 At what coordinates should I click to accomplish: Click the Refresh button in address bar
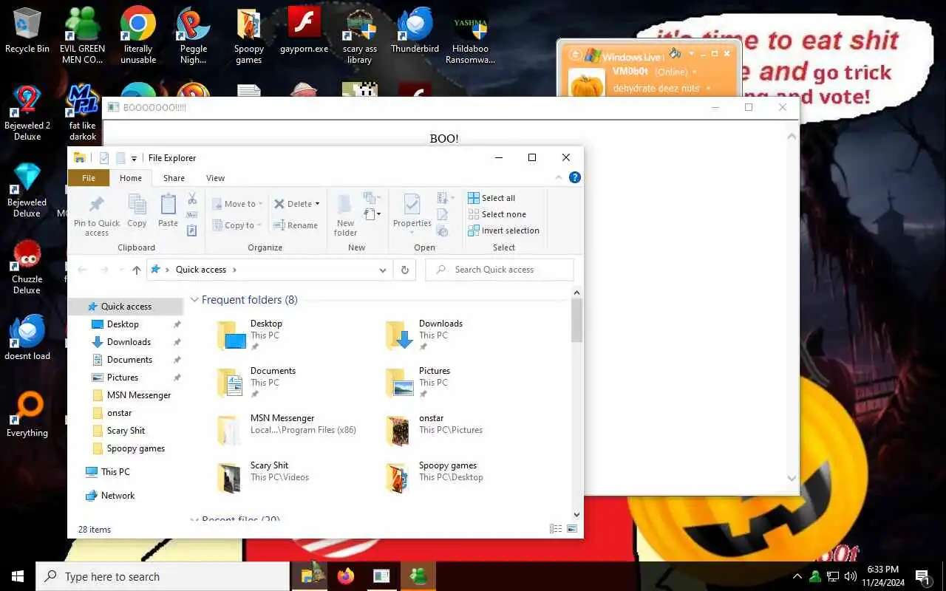point(404,270)
